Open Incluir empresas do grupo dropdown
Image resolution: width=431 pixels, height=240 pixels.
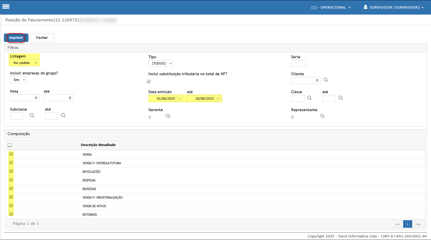tap(18, 80)
